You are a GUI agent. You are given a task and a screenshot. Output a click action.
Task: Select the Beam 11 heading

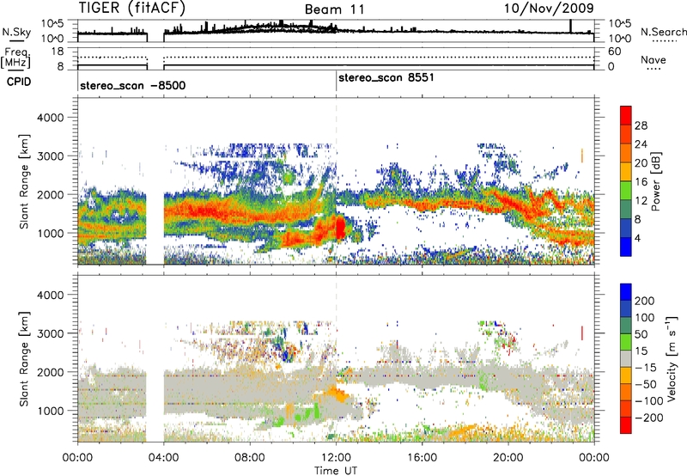point(334,9)
